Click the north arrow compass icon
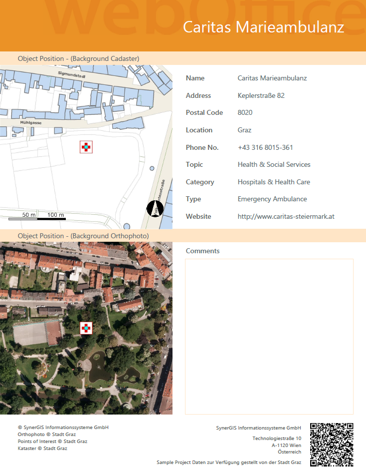366x475 pixels. coord(155,209)
